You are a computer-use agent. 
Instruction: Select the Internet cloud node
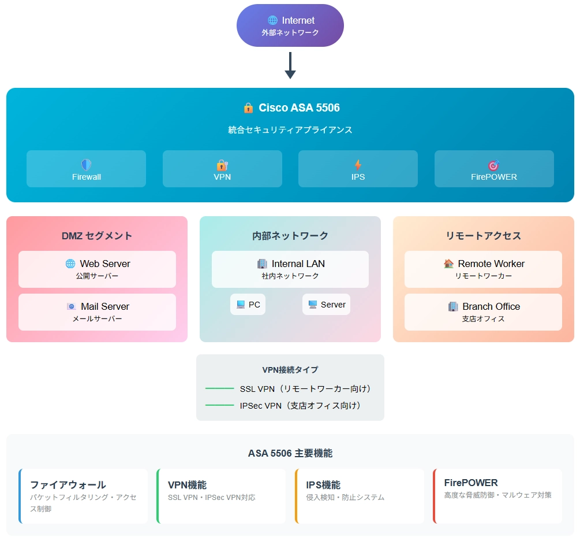pos(290,25)
